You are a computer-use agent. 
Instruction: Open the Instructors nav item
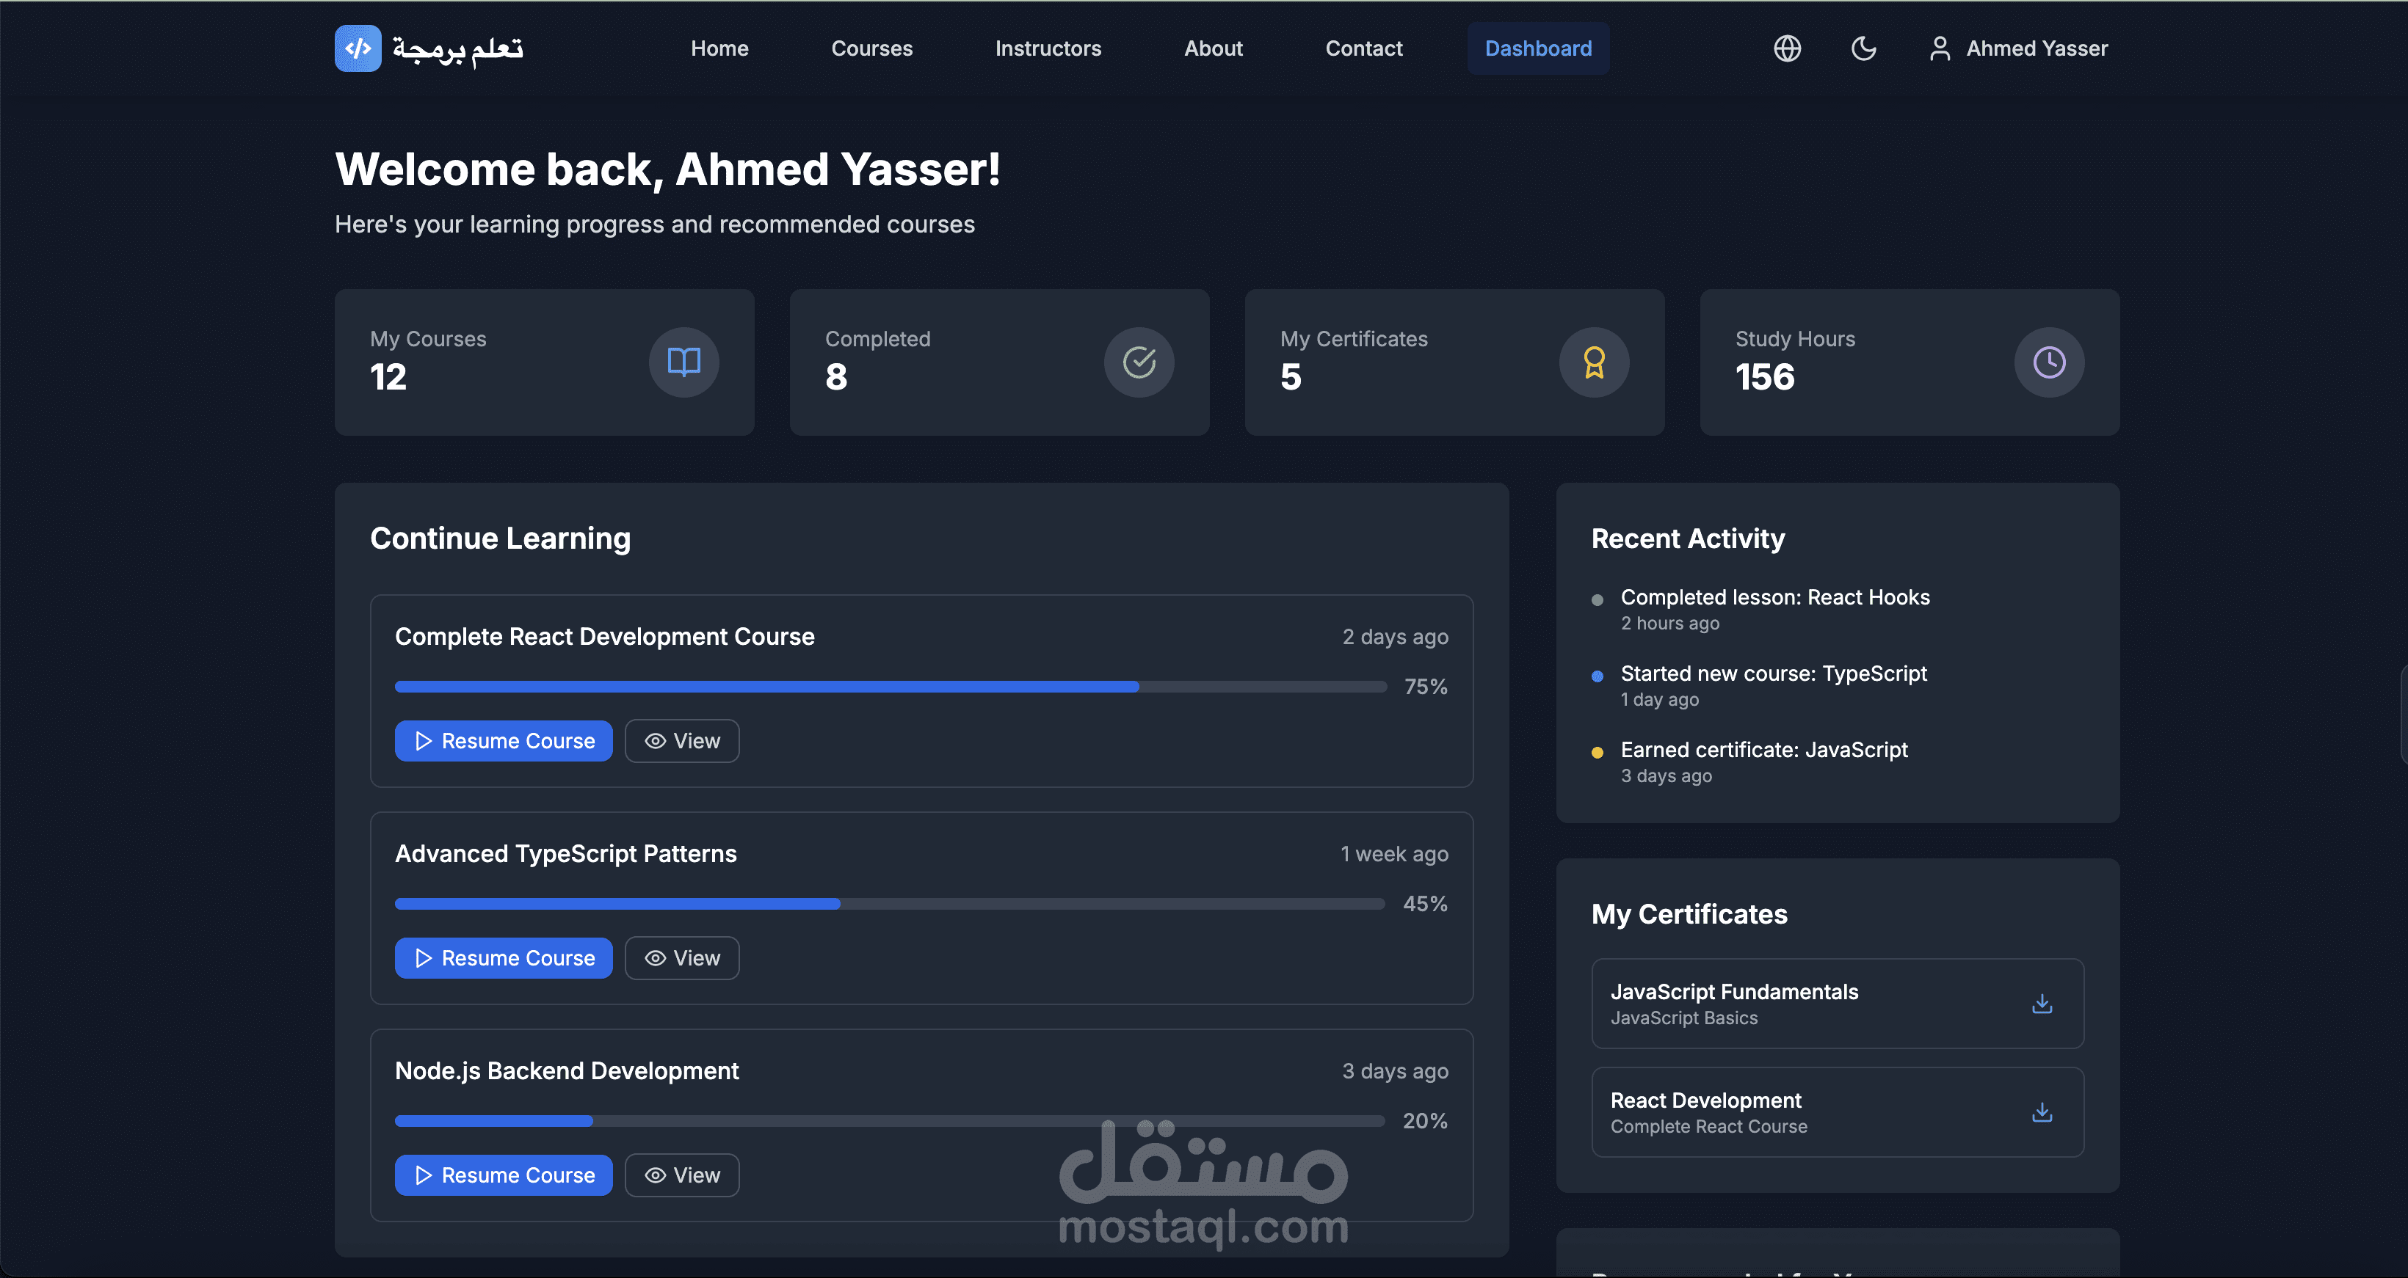point(1048,48)
